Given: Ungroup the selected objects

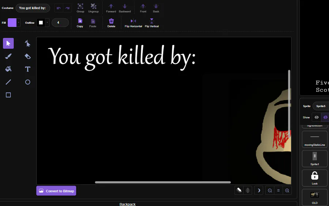Looking at the screenshot, I should [x=93, y=8].
